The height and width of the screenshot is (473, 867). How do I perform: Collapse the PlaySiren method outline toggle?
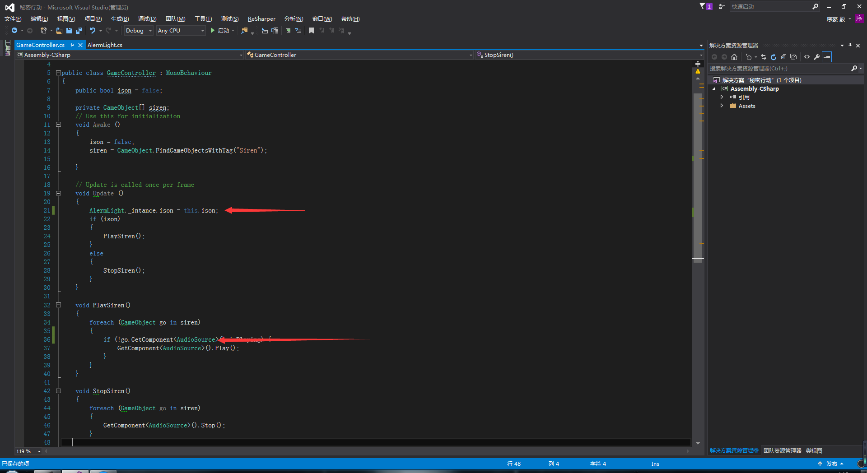pyautogui.click(x=58, y=305)
